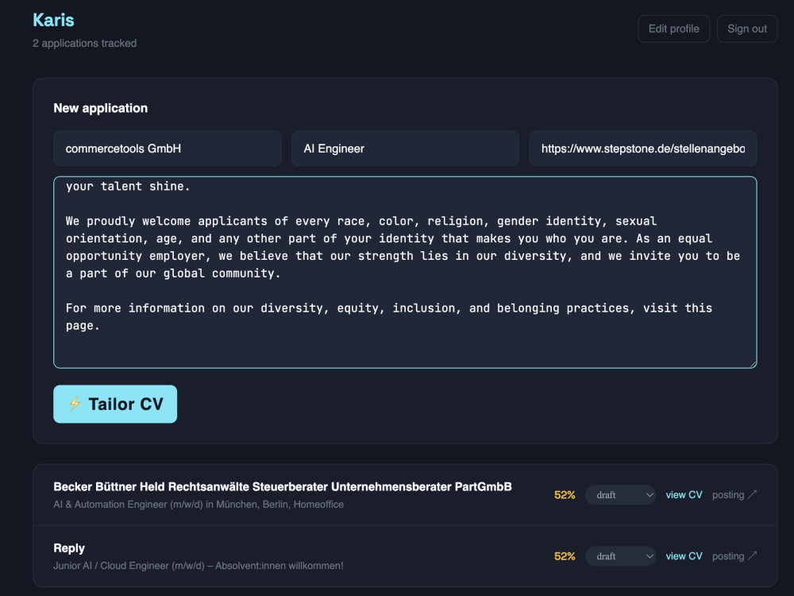Image resolution: width=794 pixels, height=596 pixels.
Task: Select the Reply company name
Action: pos(69,548)
